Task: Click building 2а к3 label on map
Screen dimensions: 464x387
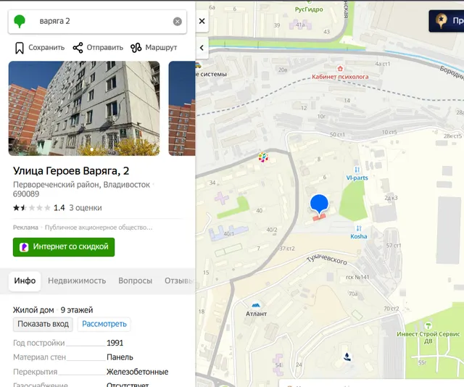Action: (x=391, y=198)
